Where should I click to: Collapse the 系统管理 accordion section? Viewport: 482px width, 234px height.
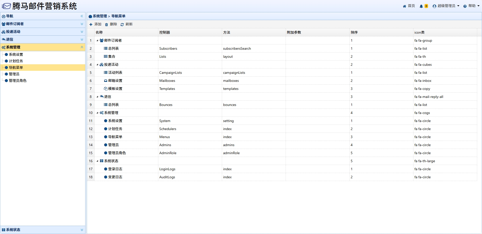[x=82, y=47]
